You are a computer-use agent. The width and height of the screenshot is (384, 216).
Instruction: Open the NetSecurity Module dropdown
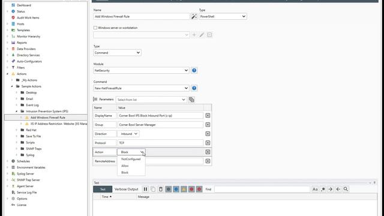[x=141, y=71]
